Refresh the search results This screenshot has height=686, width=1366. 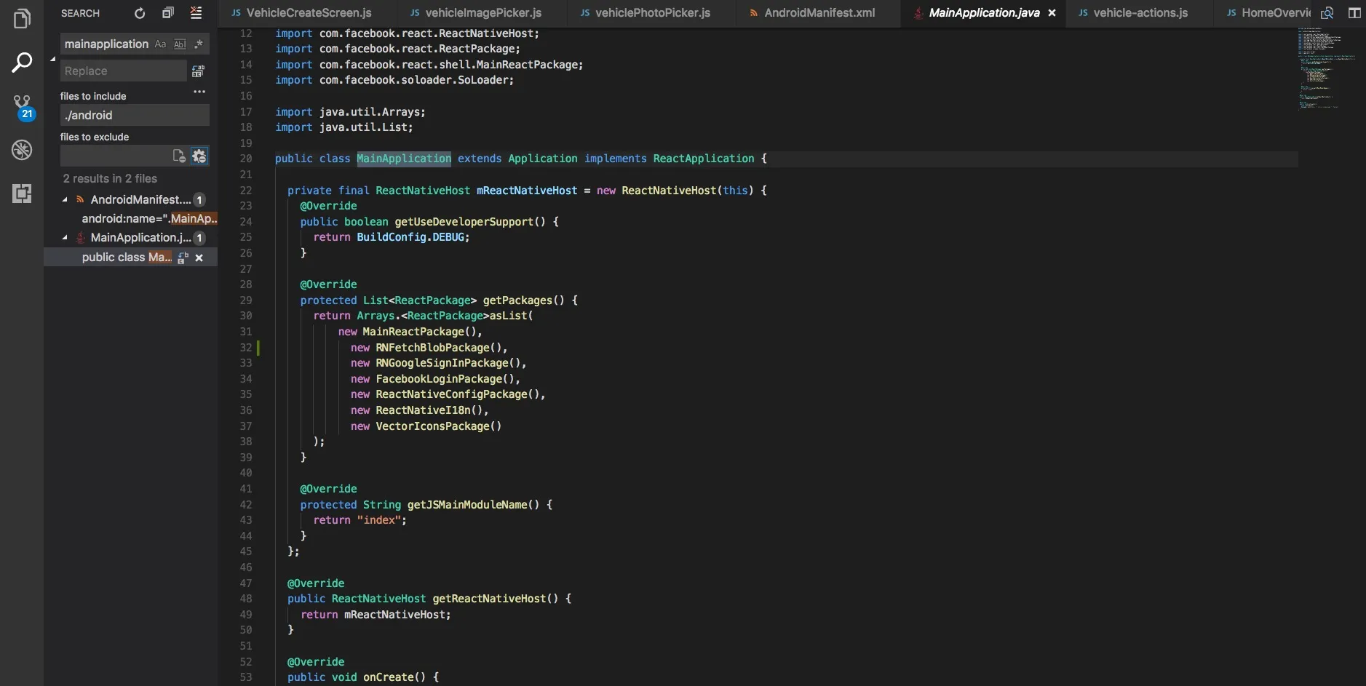140,13
